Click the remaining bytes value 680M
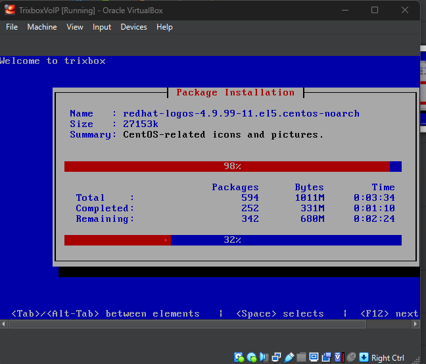The image size is (426, 364). pos(312,219)
